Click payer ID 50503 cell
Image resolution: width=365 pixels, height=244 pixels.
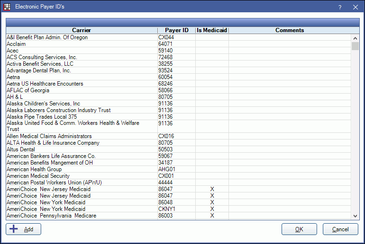176,149
